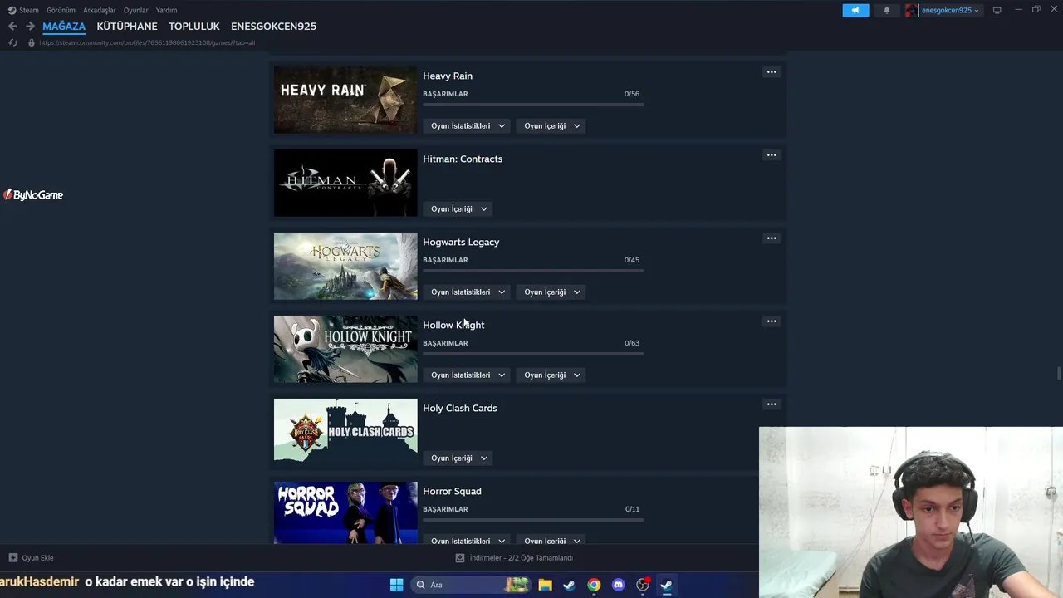Viewport: 1063px width, 598px height.
Task: Open the Görünüm menu
Action: click(61, 10)
